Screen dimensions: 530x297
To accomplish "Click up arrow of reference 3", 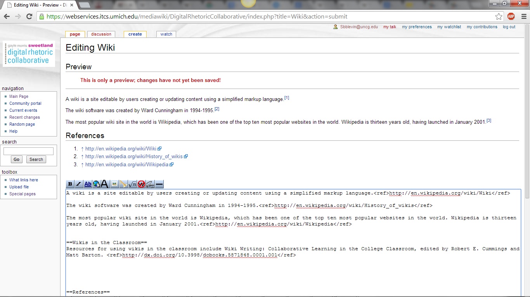I will 82,165.
